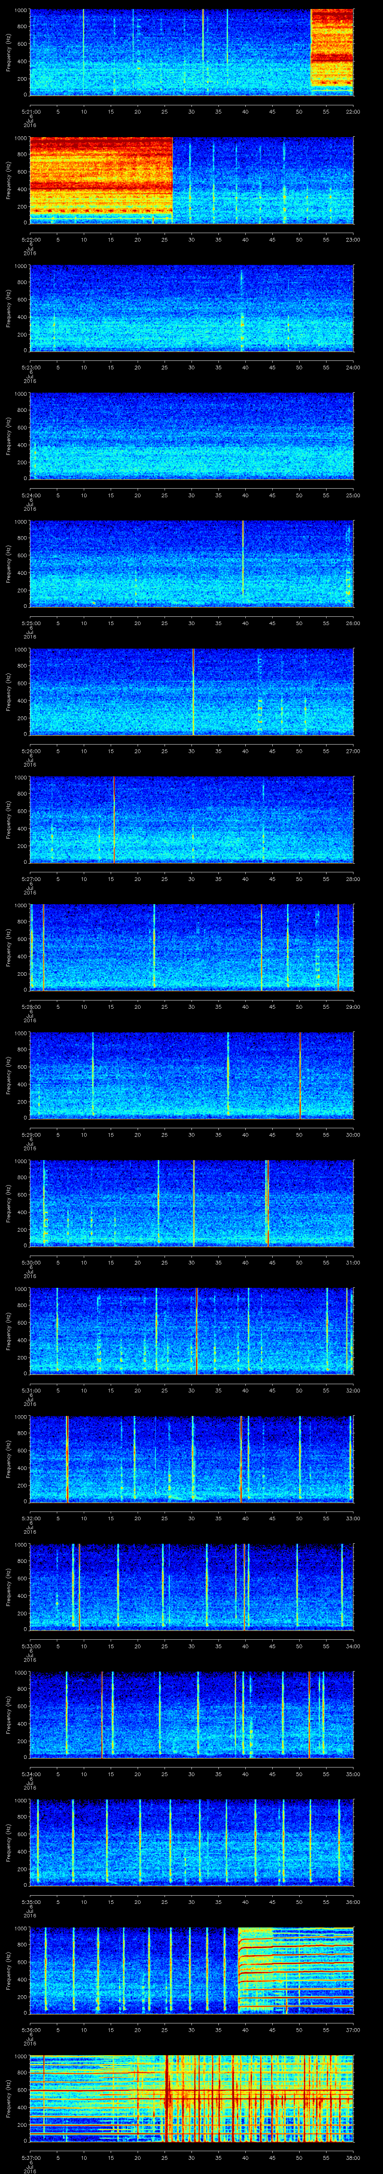Click the 22:00 end time label
The image size is (383, 2174).
pos(353,111)
